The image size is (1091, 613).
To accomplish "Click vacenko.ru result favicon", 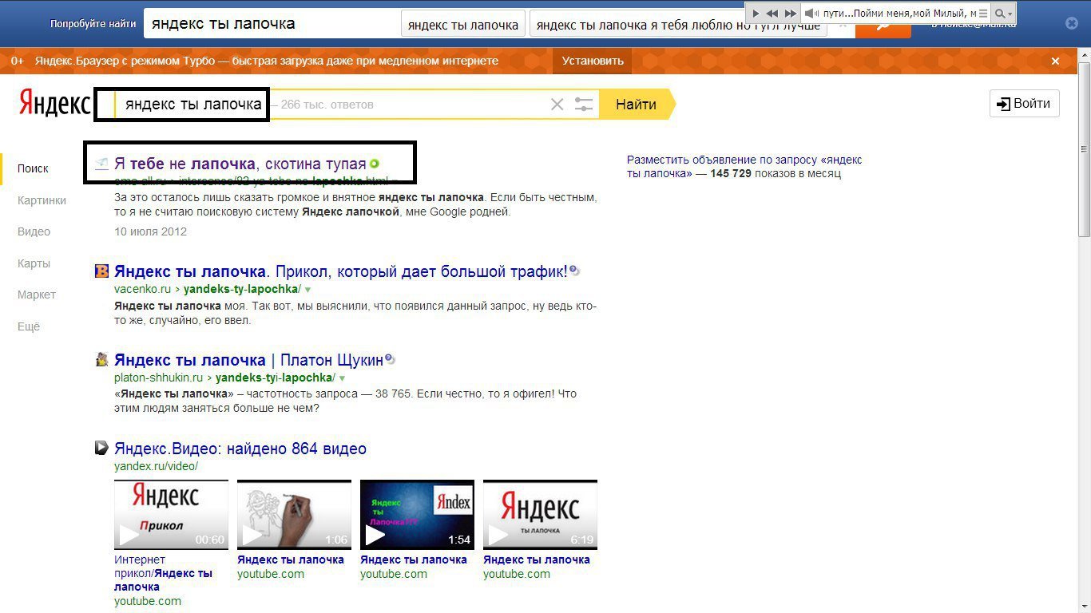I will [101, 271].
